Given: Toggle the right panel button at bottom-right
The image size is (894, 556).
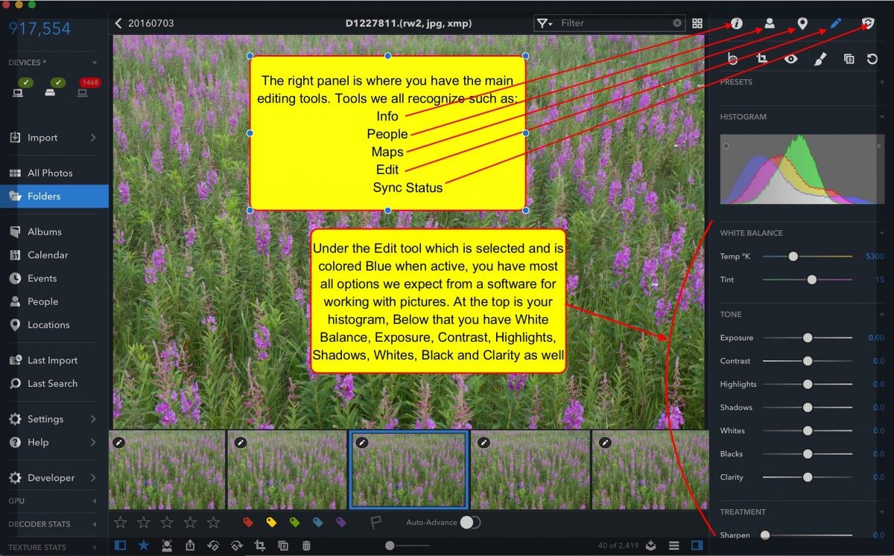Looking at the screenshot, I should [697, 546].
